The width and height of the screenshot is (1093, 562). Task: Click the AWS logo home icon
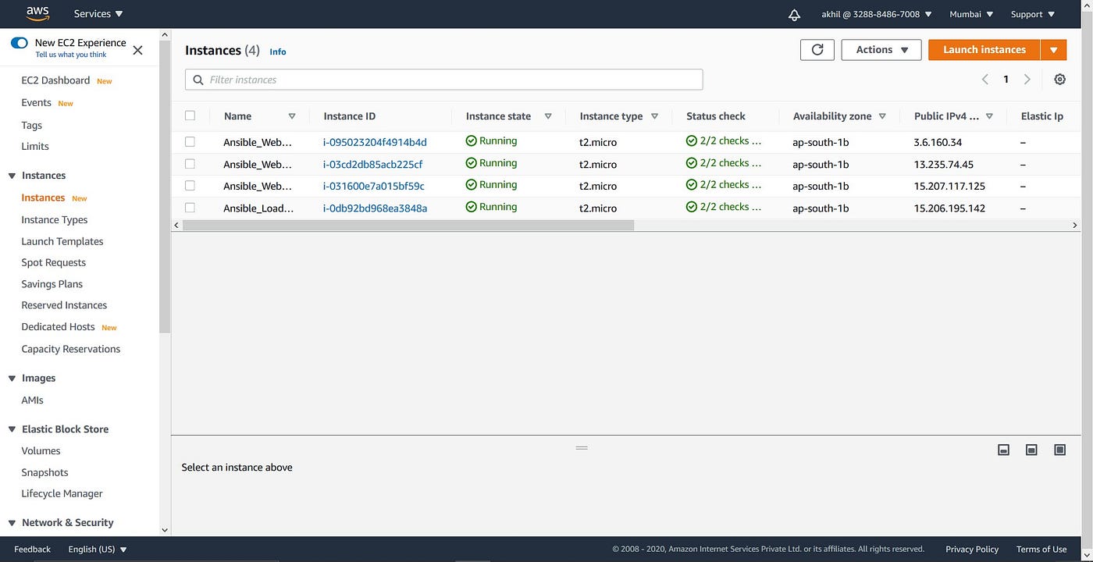pyautogui.click(x=37, y=13)
